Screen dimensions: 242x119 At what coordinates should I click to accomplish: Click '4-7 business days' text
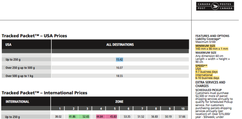pyautogui.click(x=206, y=72)
